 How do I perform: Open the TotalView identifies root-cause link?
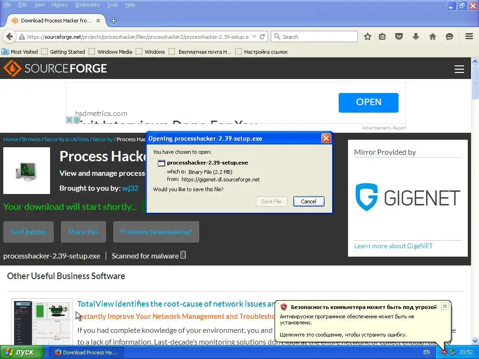(176, 304)
